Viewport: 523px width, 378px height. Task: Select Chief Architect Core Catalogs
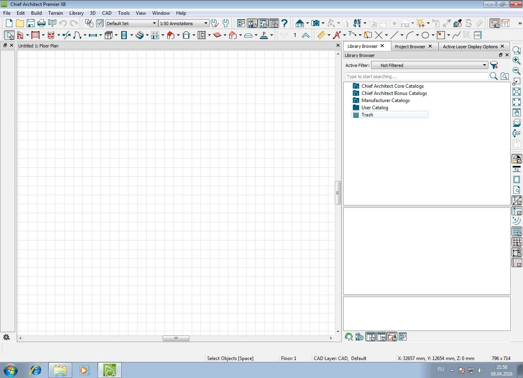tap(392, 86)
